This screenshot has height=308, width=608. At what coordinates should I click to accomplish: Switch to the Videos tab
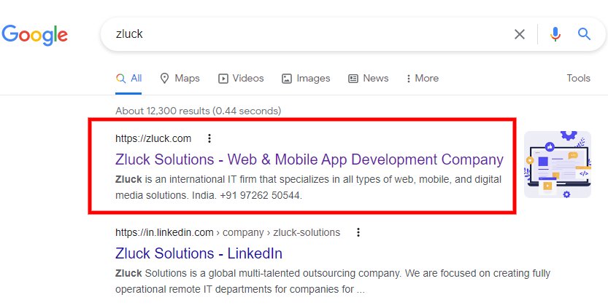tap(241, 79)
